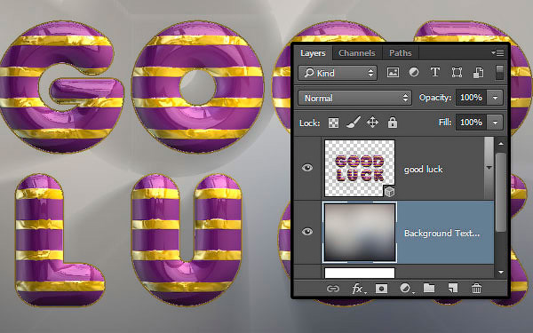This screenshot has width=533, height=333.
Task: Select the good luck layer thumbnail
Action: pyautogui.click(x=360, y=168)
